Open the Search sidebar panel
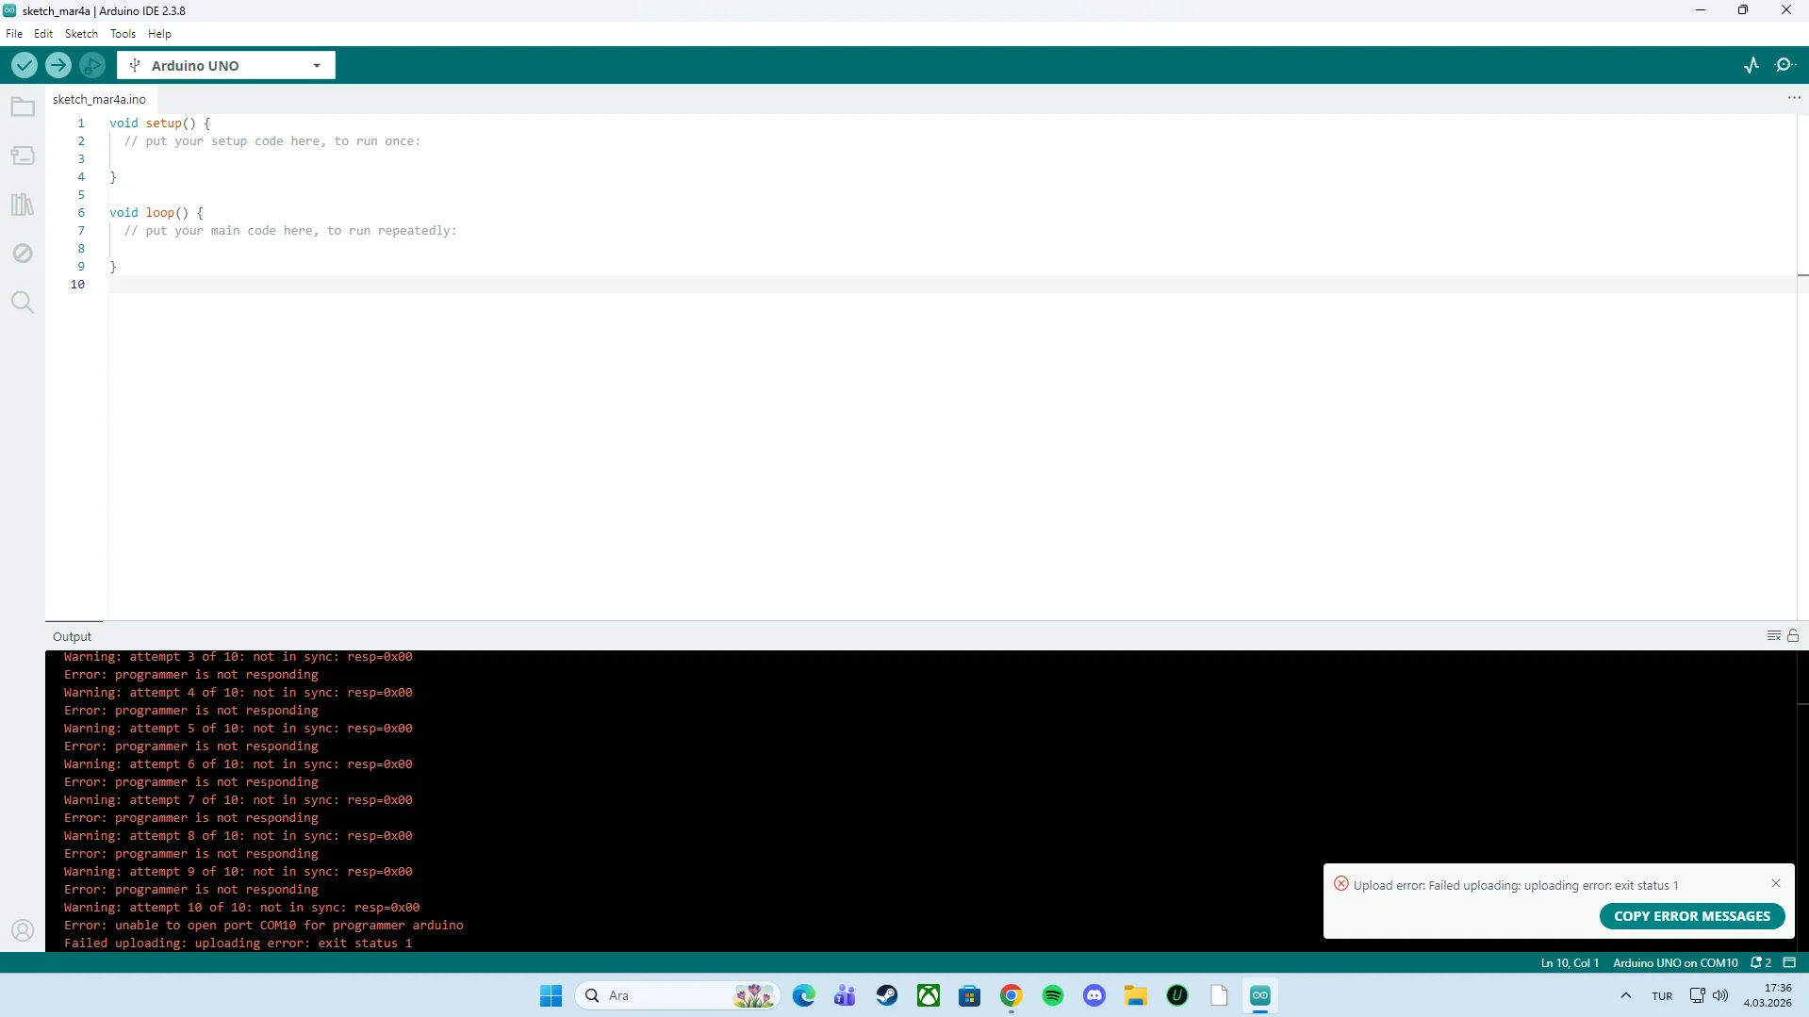This screenshot has height=1017, width=1809. click(x=23, y=303)
